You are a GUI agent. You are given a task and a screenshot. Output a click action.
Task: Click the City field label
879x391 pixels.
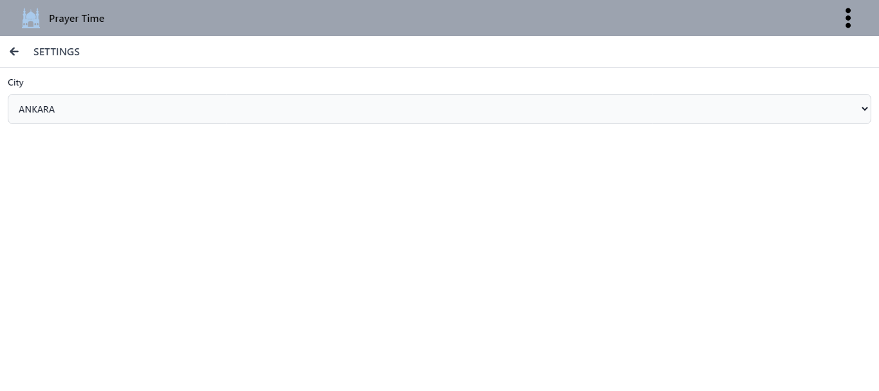[x=15, y=83]
